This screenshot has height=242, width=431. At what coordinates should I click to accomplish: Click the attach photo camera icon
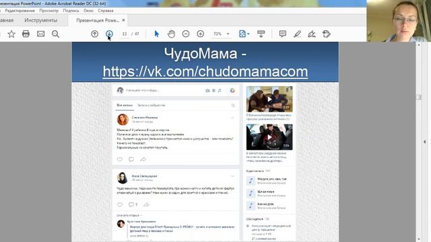click(x=207, y=90)
